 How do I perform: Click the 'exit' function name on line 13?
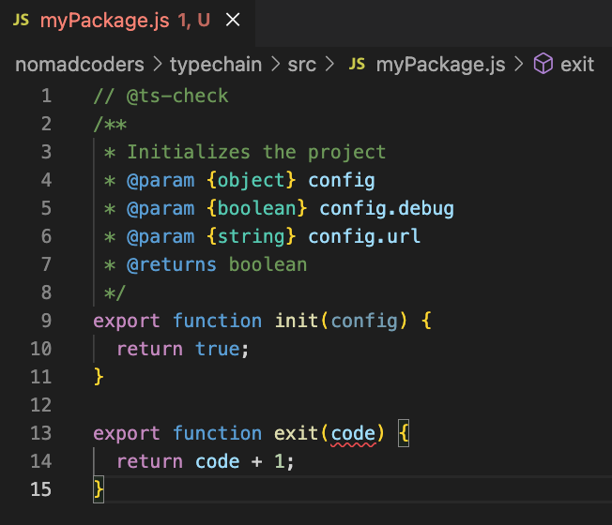297,433
